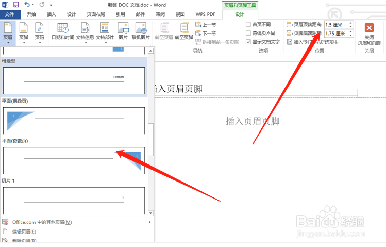Switch to the 开始 home tab
Image resolution: width=386 pixels, height=247 pixels.
(x=31, y=14)
